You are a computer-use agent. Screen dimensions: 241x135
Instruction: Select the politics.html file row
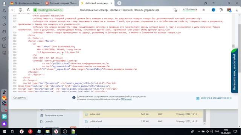(143, 121)
